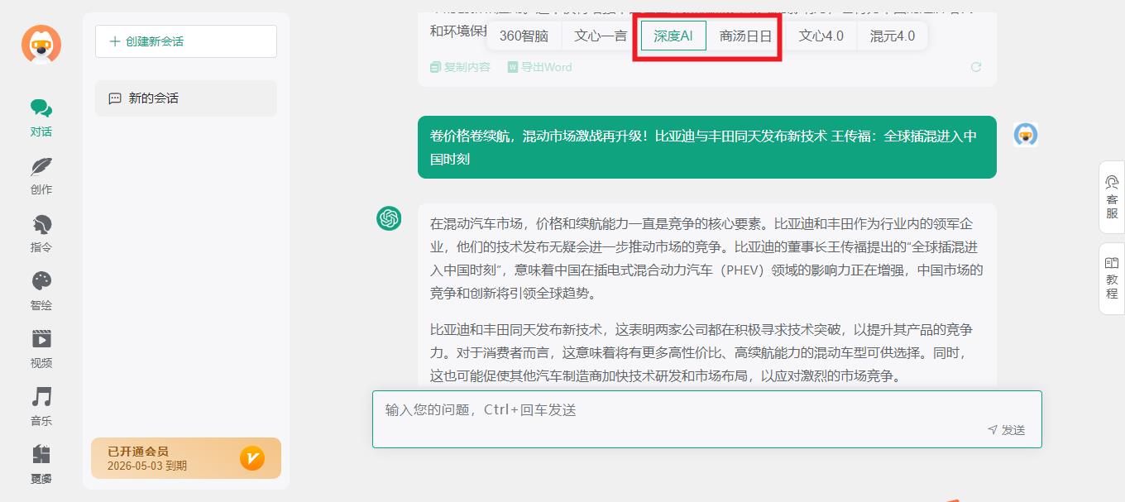Screen dimensions: 1125x502
Task: Click the gold VIP badge icon
Action: (x=252, y=458)
